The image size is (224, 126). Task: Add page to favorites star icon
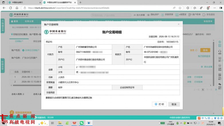click(180, 8)
